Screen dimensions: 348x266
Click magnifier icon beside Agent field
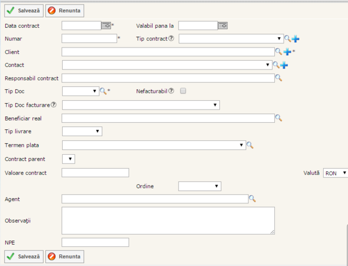[x=252, y=199]
